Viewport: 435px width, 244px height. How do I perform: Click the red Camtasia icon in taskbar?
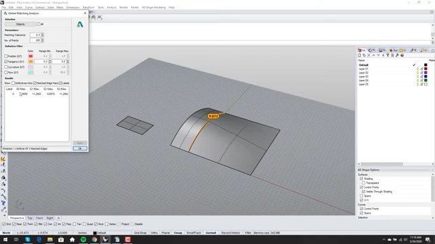128,239
